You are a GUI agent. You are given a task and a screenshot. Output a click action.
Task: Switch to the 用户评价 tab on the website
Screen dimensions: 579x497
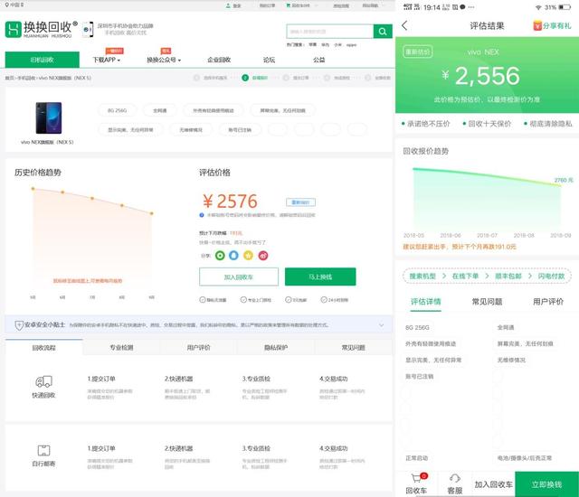click(199, 347)
